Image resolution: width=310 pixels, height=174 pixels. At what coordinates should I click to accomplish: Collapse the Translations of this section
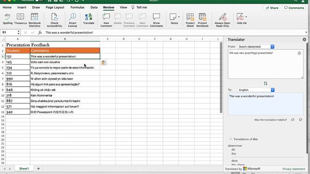coord(231,139)
